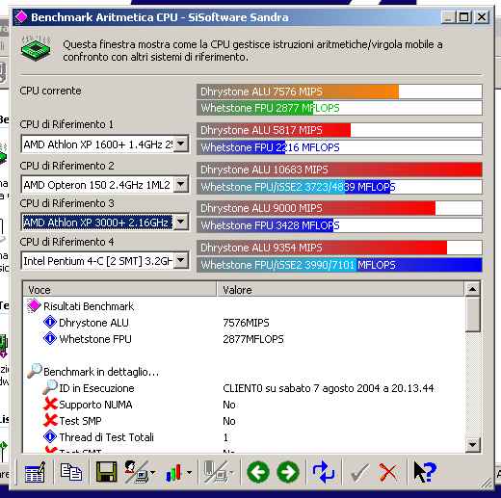Click Whetstone FPU/iSSE2 3723/4839 bar
501x498 pixels.
pyautogui.click(x=339, y=187)
